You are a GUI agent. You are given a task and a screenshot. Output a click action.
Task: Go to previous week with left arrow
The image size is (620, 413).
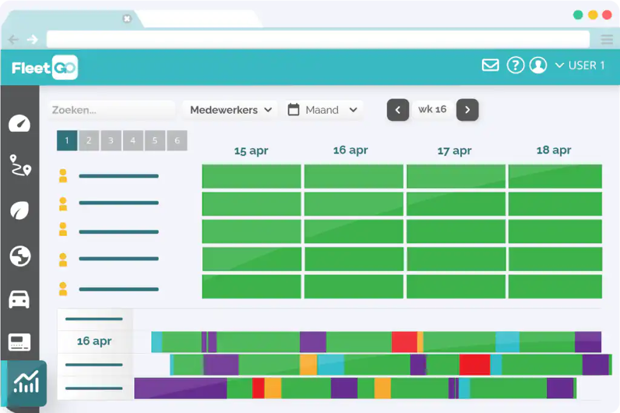pos(398,110)
